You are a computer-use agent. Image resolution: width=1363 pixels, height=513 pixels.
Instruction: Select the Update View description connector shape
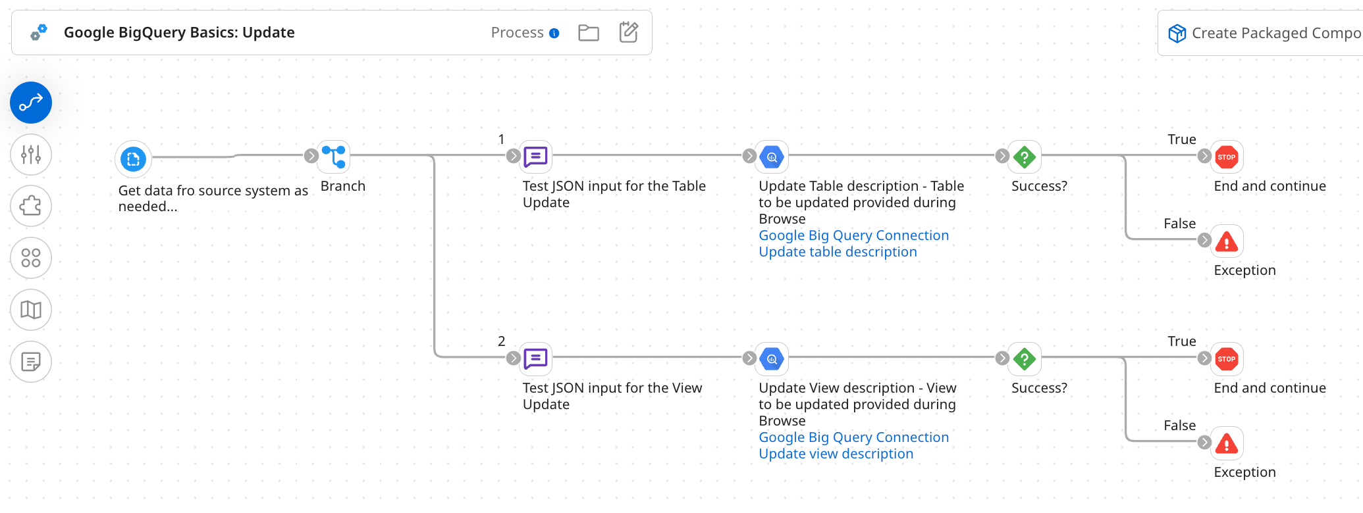[771, 359]
